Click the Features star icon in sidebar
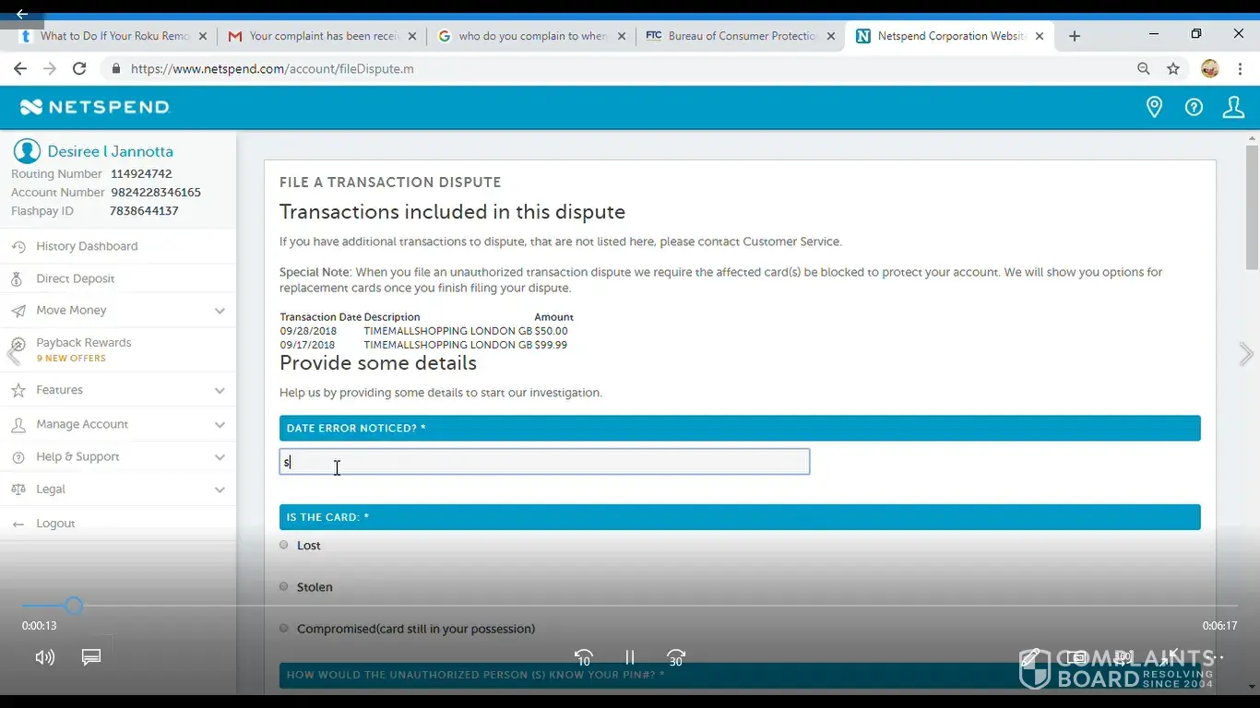 [18, 390]
